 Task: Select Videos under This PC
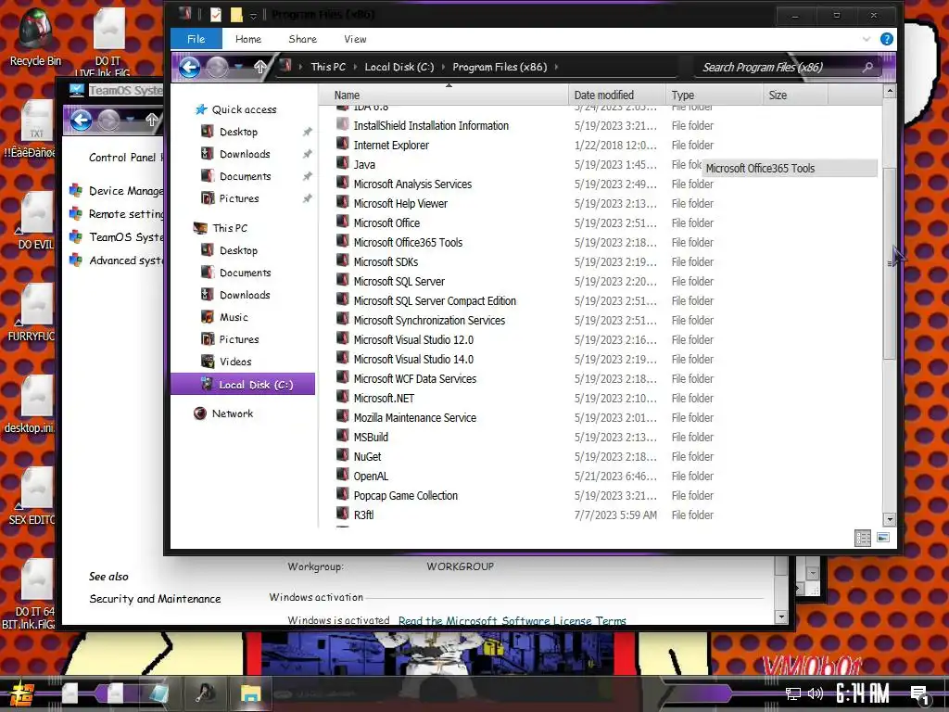(x=235, y=362)
